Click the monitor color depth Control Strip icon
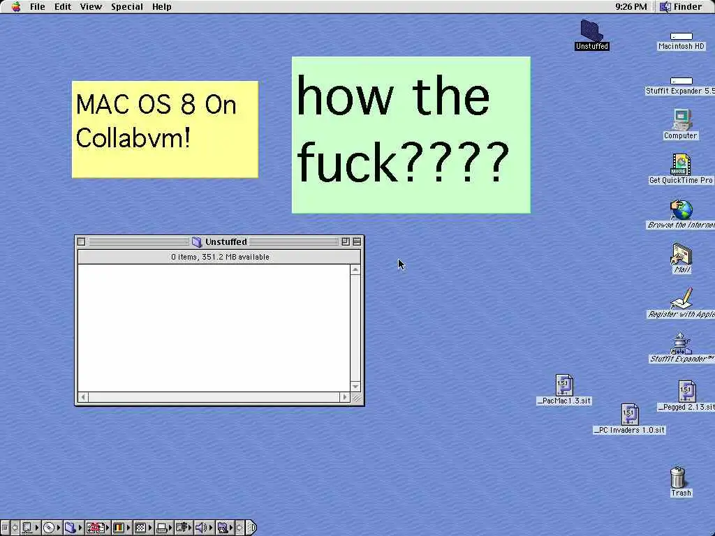Screen dimensions: 715x536 pyautogui.click(x=119, y=528)
